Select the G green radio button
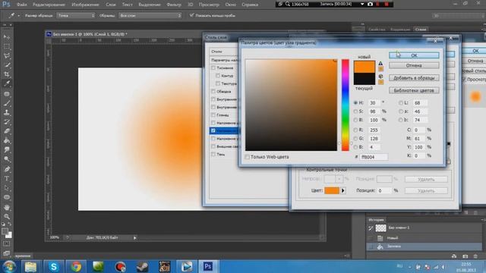The width and height of the screenshot is (486, 273). [x=355, y=138]
